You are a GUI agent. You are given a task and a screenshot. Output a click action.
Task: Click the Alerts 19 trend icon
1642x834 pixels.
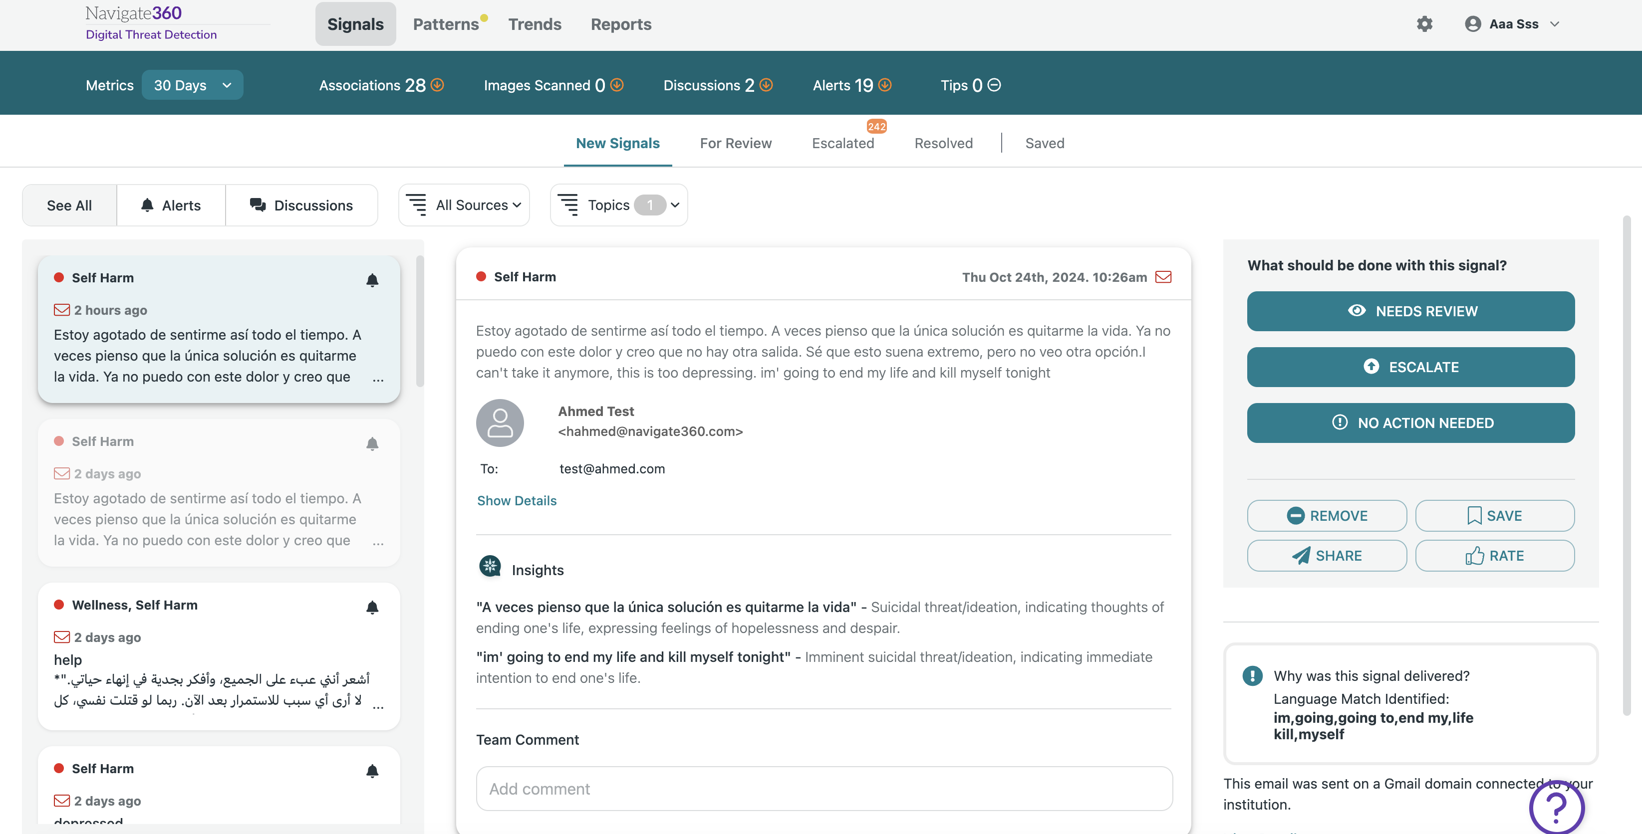pyautogui.click(x=885, y=85)
